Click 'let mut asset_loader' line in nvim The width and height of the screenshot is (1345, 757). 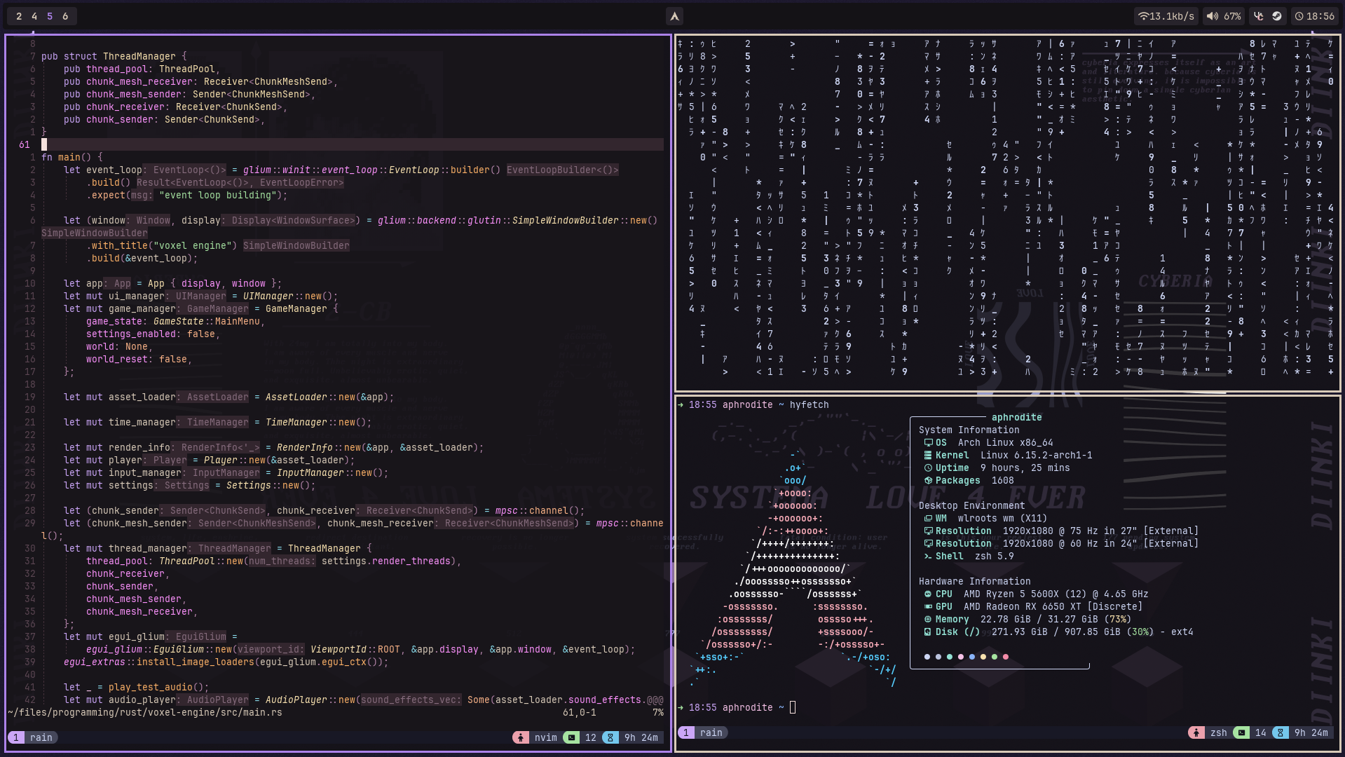228,397
